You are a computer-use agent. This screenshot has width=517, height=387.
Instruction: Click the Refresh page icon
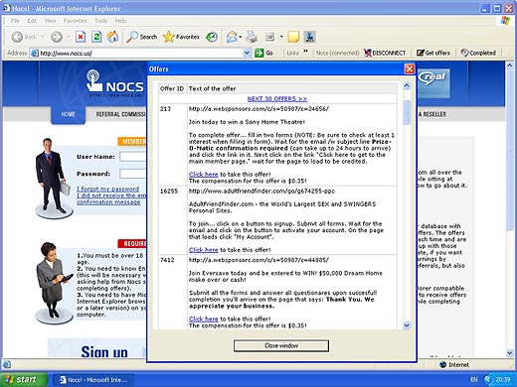96,37
